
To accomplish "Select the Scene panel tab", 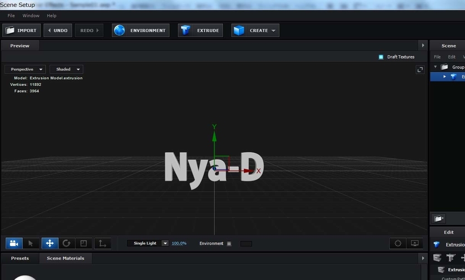I will 448,46.
